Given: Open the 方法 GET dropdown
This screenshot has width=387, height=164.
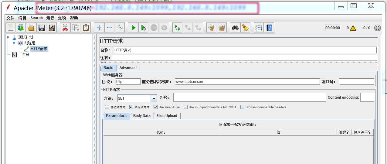Looking at the screenshot, I should [154, 98].
